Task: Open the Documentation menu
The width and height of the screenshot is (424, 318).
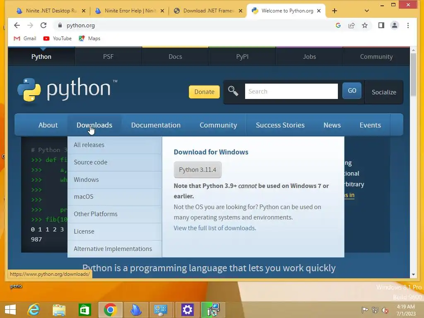Action: click(156, 125)
